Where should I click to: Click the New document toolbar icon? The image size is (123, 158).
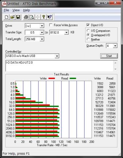[x=6, y=17]
